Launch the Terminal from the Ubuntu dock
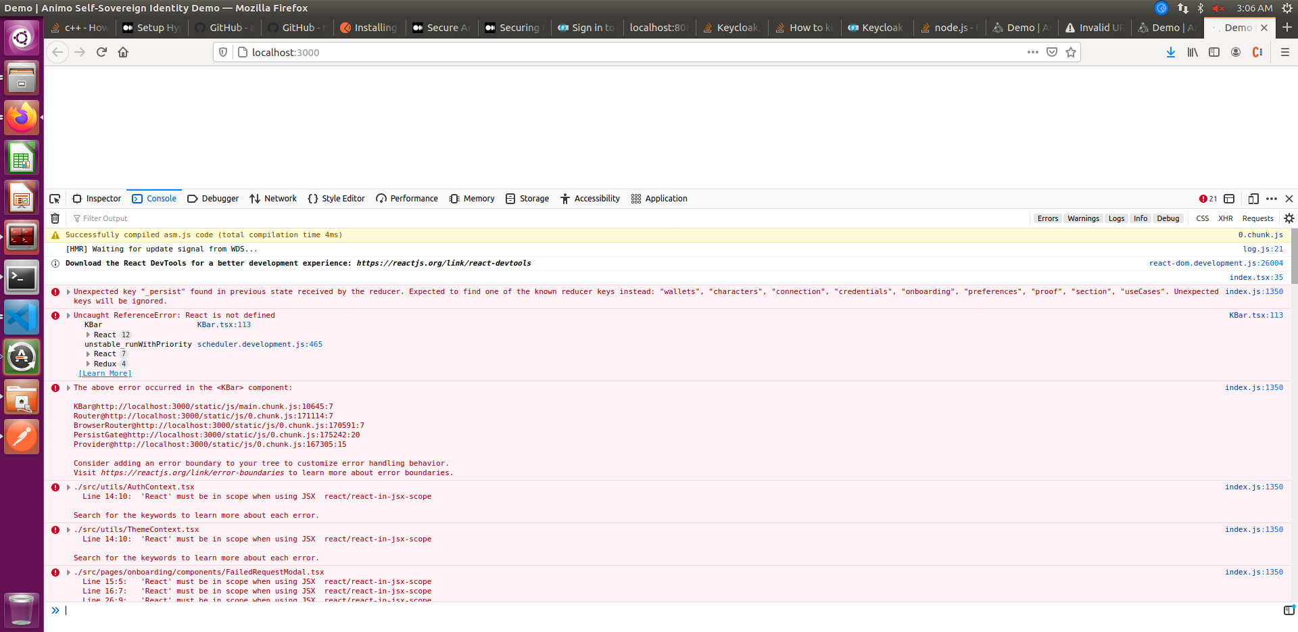1298x632 pixels. [22, 278]
